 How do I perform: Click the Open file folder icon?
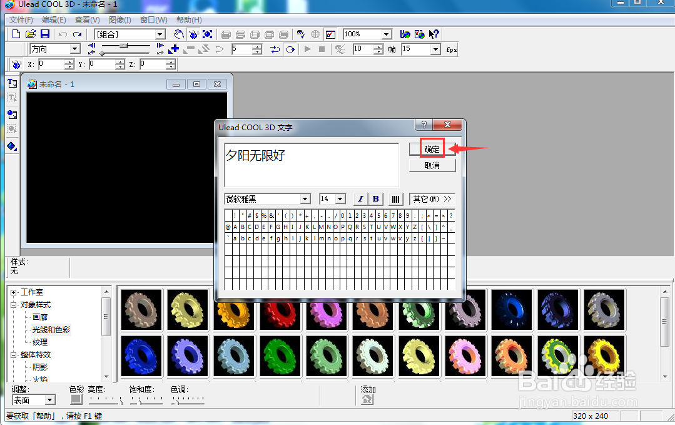(x=31, y=34)
